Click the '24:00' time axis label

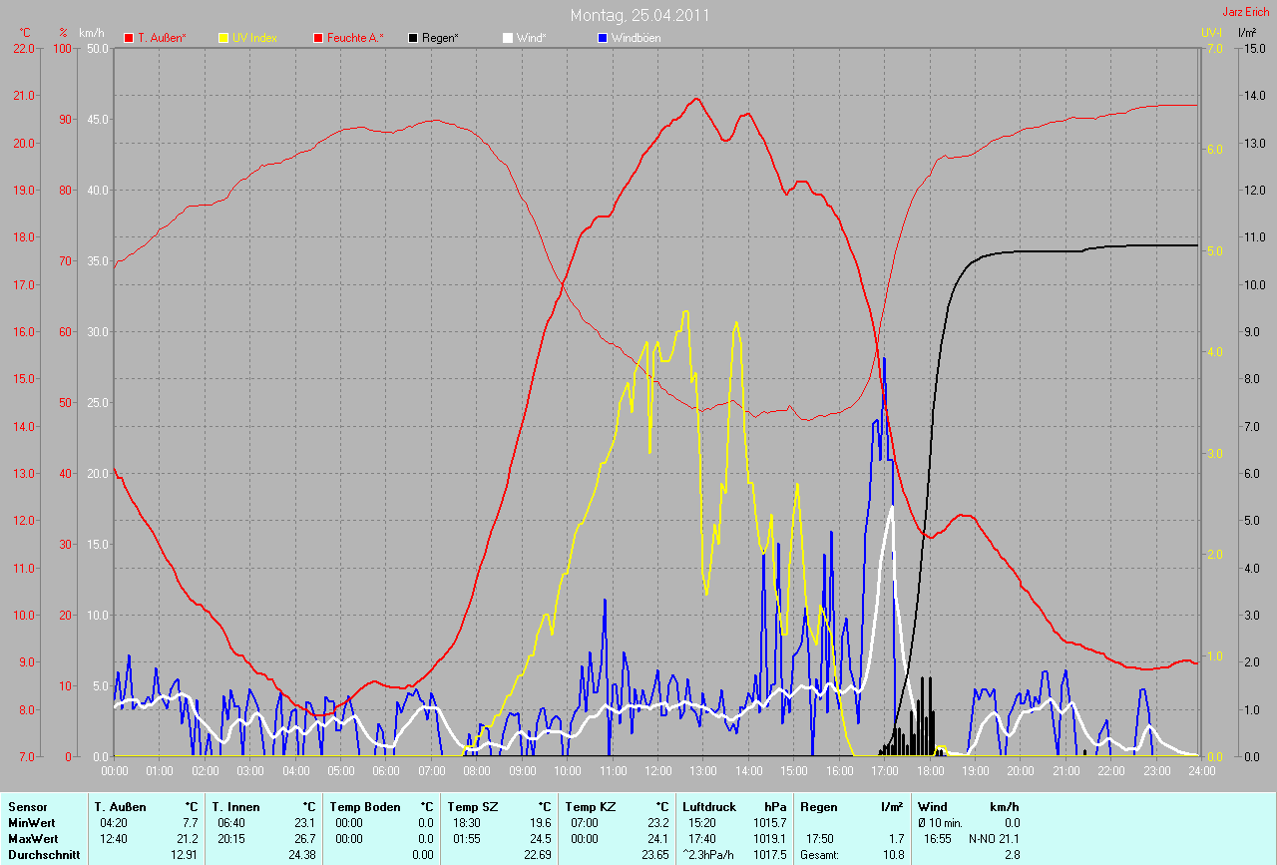coord(1201,770)
